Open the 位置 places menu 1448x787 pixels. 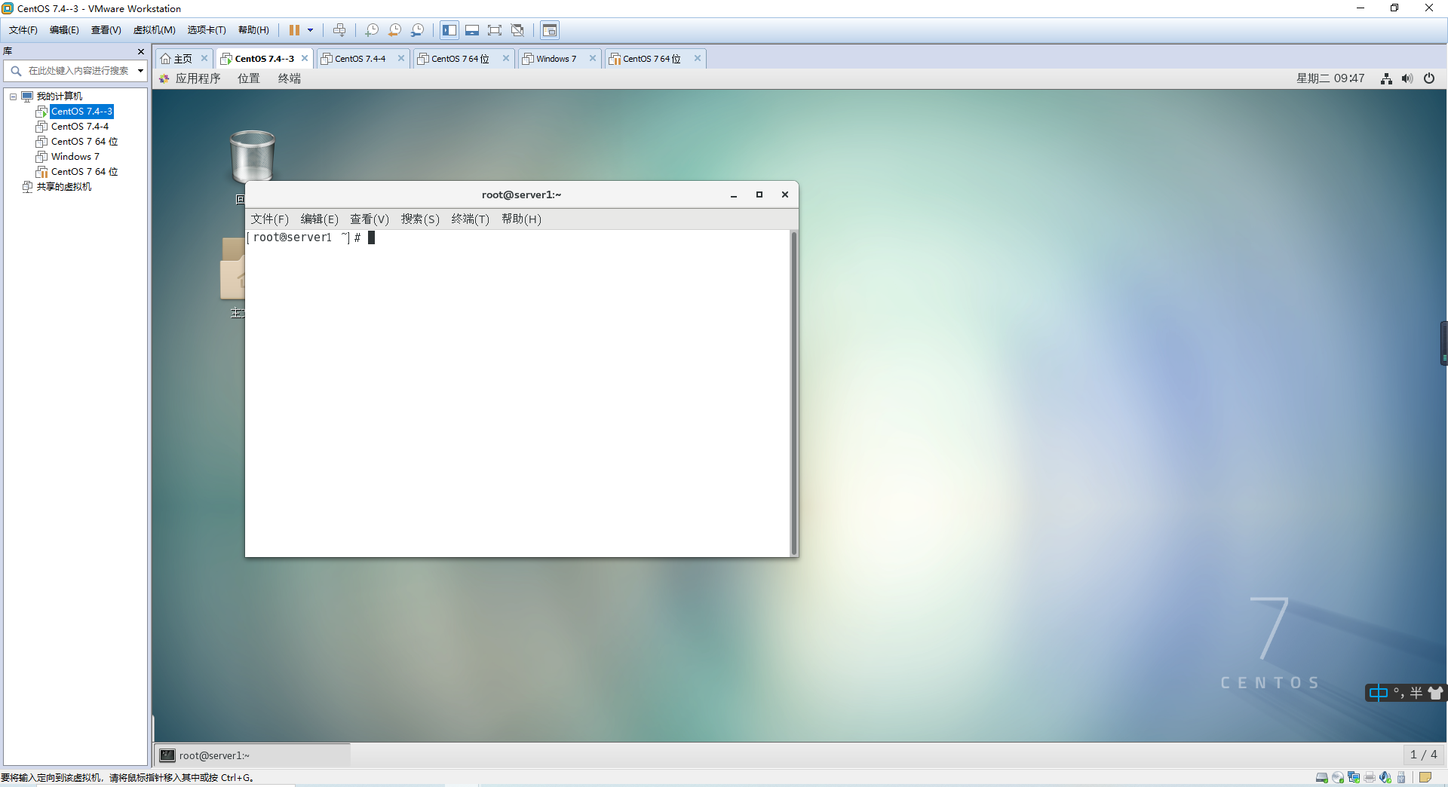tap(249, 78)
